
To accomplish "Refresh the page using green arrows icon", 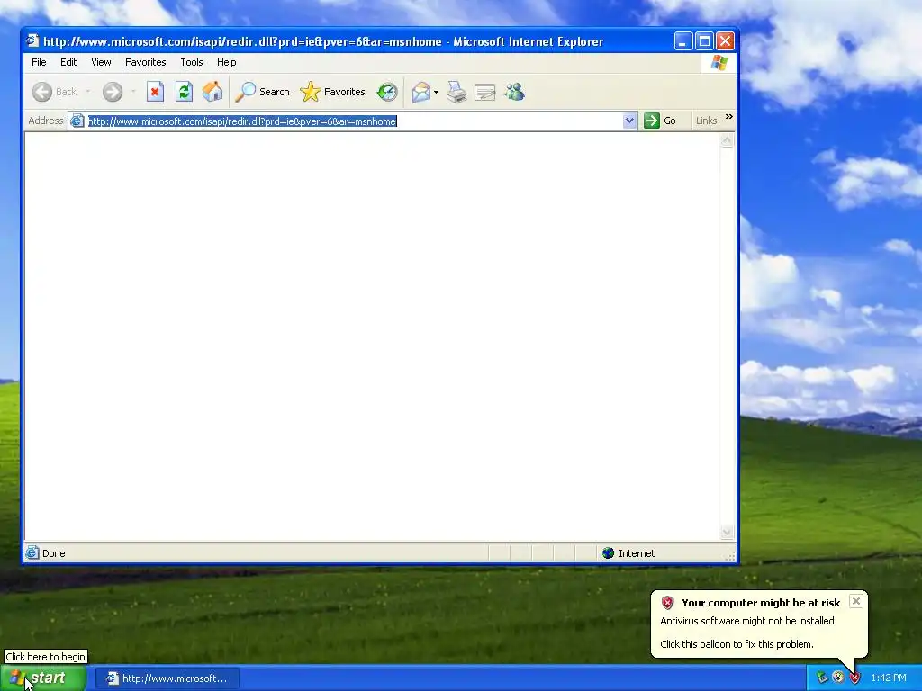I will 184,92.
